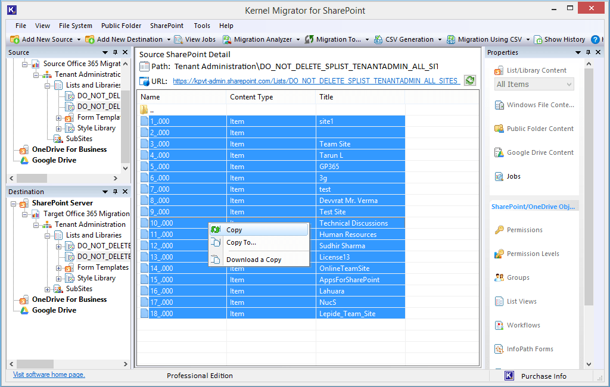Open the Migration Using CSV dropdown arrow
610x387 pixels.
[528, 40]
